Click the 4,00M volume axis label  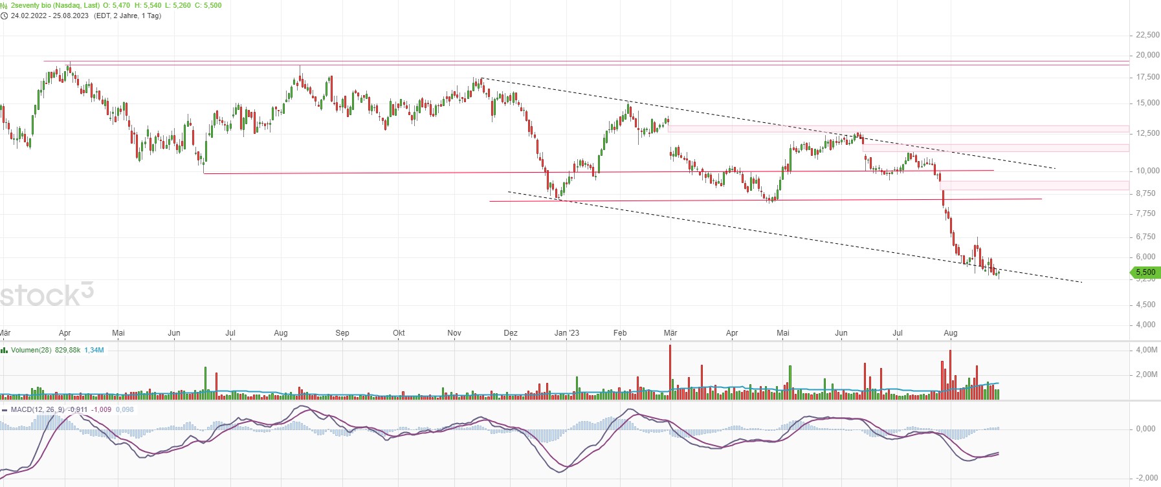tap(1147, 350)
